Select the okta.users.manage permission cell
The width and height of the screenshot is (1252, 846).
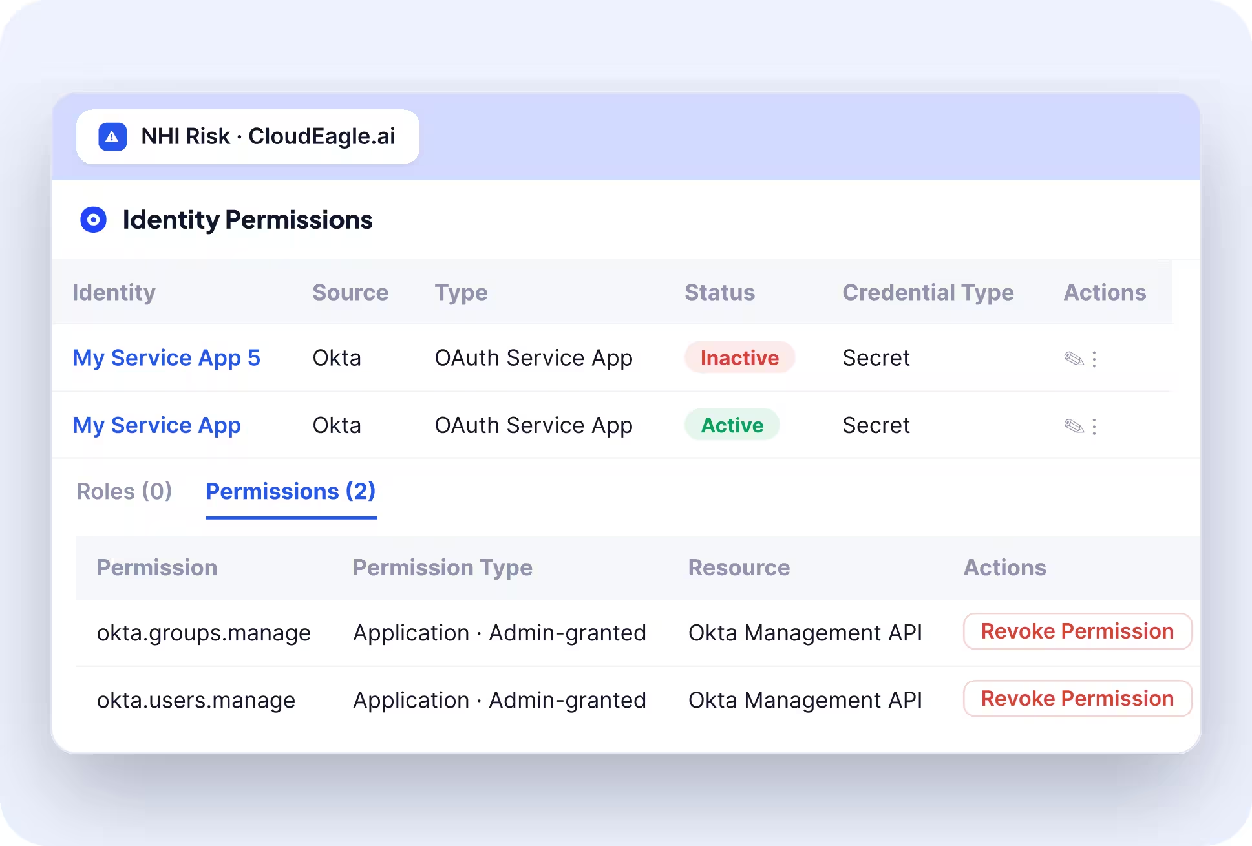(196, 700)
